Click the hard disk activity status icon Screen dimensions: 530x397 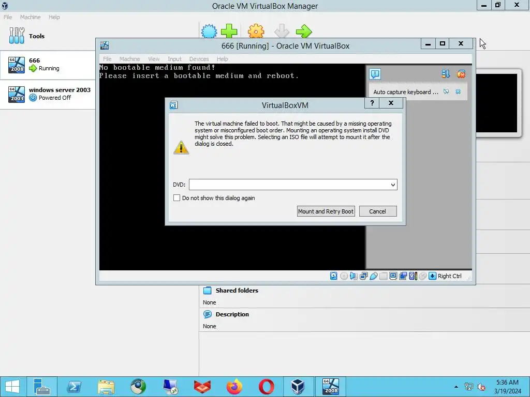tap(334, 276)
